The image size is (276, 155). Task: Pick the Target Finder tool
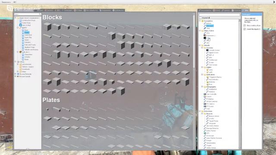click(213, 121)
